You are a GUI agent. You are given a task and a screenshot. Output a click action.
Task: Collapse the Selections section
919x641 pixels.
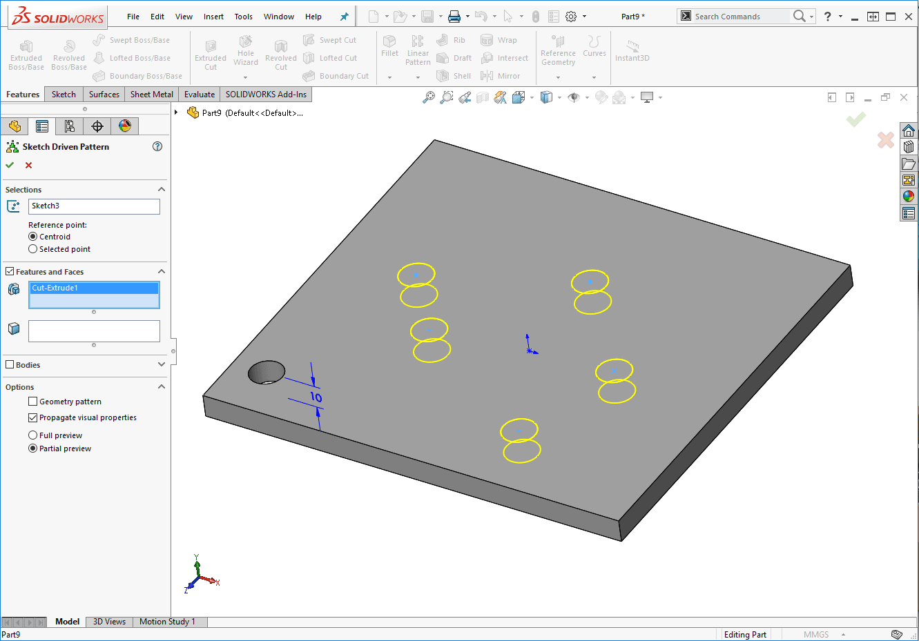[162, 190]
